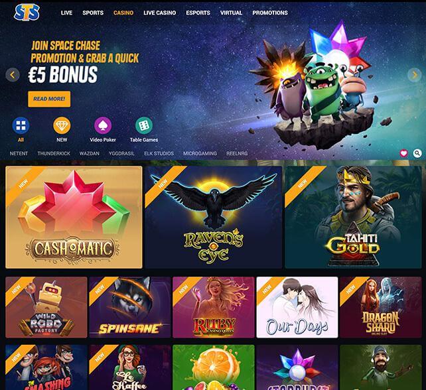Switch to the Live Casino tab

coord(160,13)
